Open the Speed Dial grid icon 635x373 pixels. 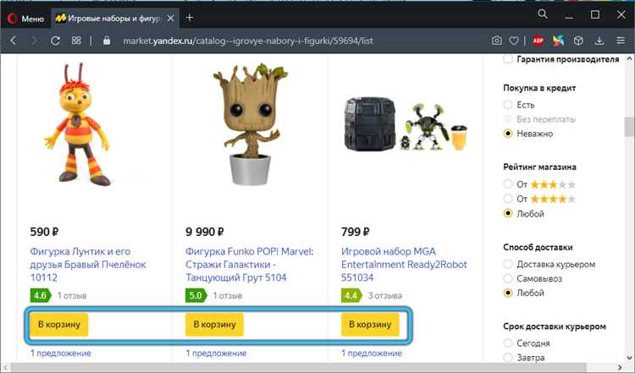point(77,41)
